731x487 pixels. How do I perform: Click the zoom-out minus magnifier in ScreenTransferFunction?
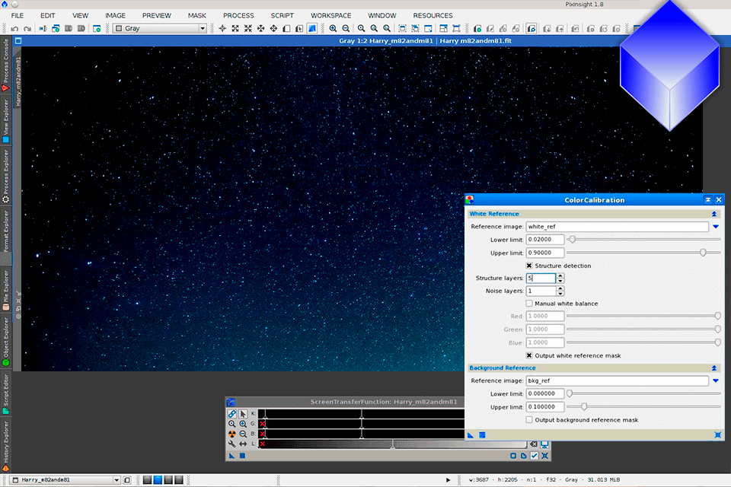click(243, 434)
